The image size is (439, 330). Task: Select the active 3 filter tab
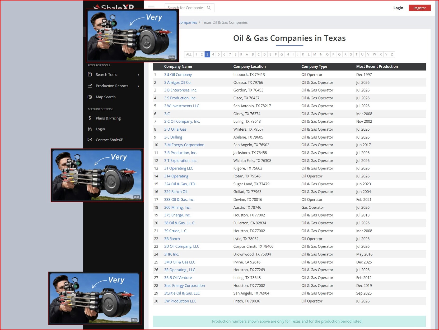[x=207, y=54]
